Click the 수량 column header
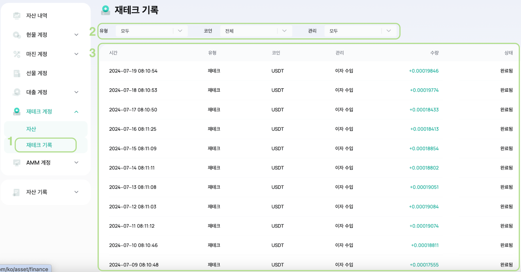The height and width of the screenshot is (272, 521). point(434,53)
